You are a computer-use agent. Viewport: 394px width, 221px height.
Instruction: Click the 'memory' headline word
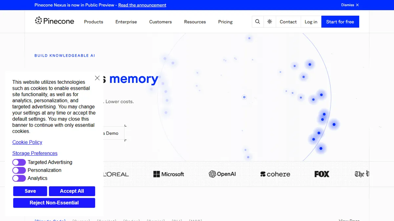(x=134, y=79)
